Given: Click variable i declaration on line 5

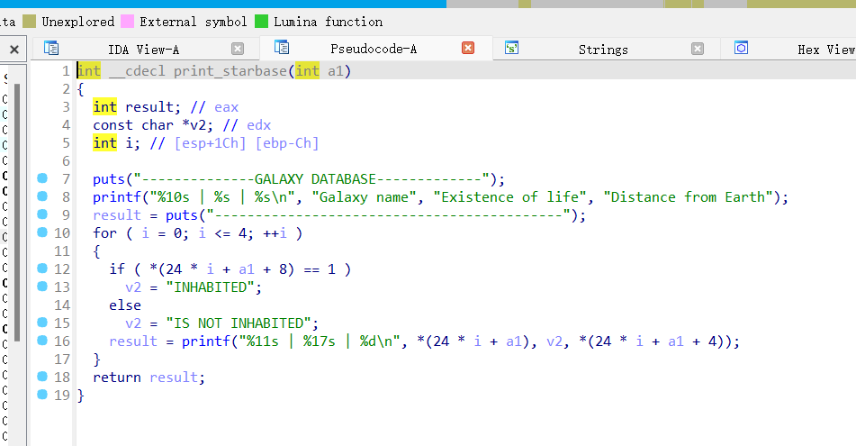Looking at the screenshot, I should [129, 143].
